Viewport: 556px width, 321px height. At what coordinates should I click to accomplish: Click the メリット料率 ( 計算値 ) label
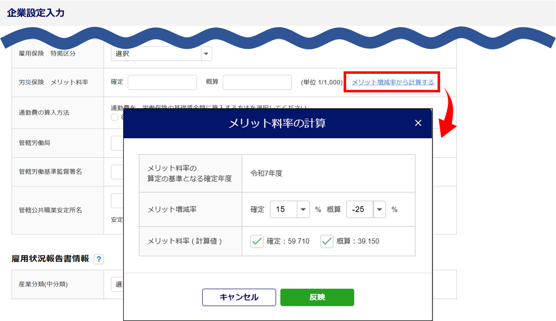[185, 241]
